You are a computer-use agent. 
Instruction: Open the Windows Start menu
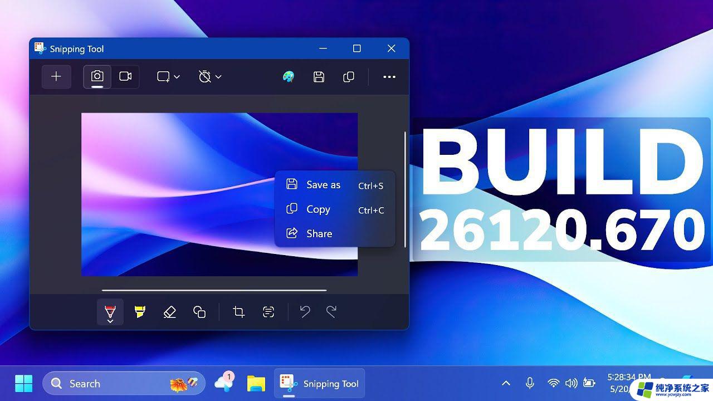[x=23, y=384]
